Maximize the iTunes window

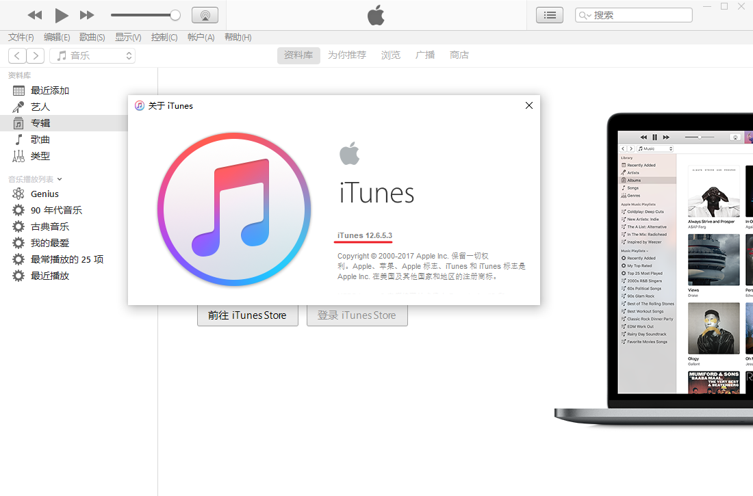[724, 6]
